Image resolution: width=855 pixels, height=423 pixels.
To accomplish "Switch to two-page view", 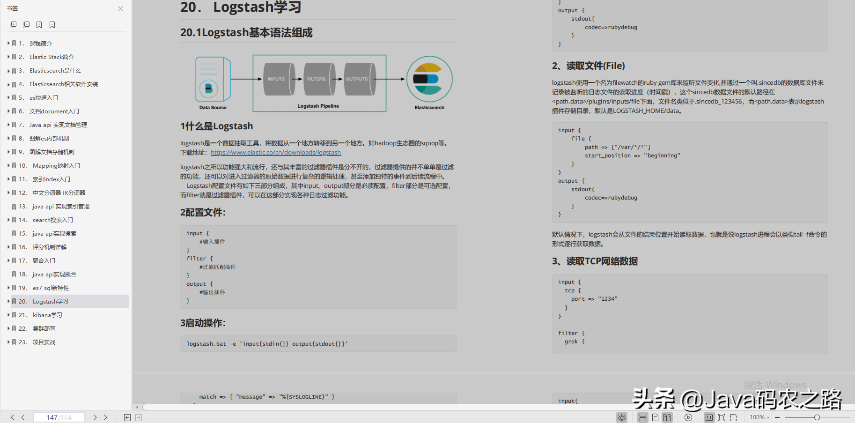I will point(667,417).
